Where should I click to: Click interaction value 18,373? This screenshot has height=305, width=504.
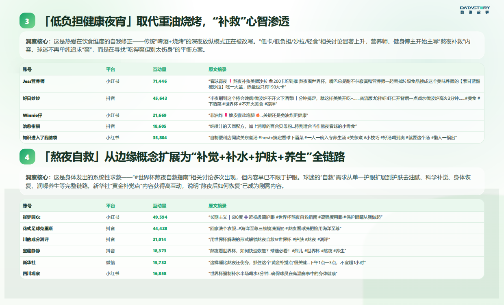[160, 251]
